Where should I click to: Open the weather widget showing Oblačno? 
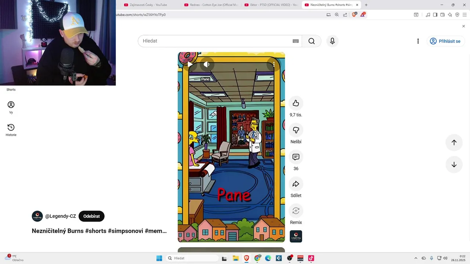tap(14, 258)
